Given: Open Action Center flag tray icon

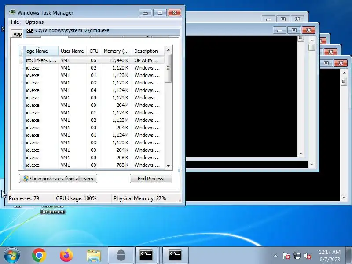Looking at the screenshot, I should 286,256.
